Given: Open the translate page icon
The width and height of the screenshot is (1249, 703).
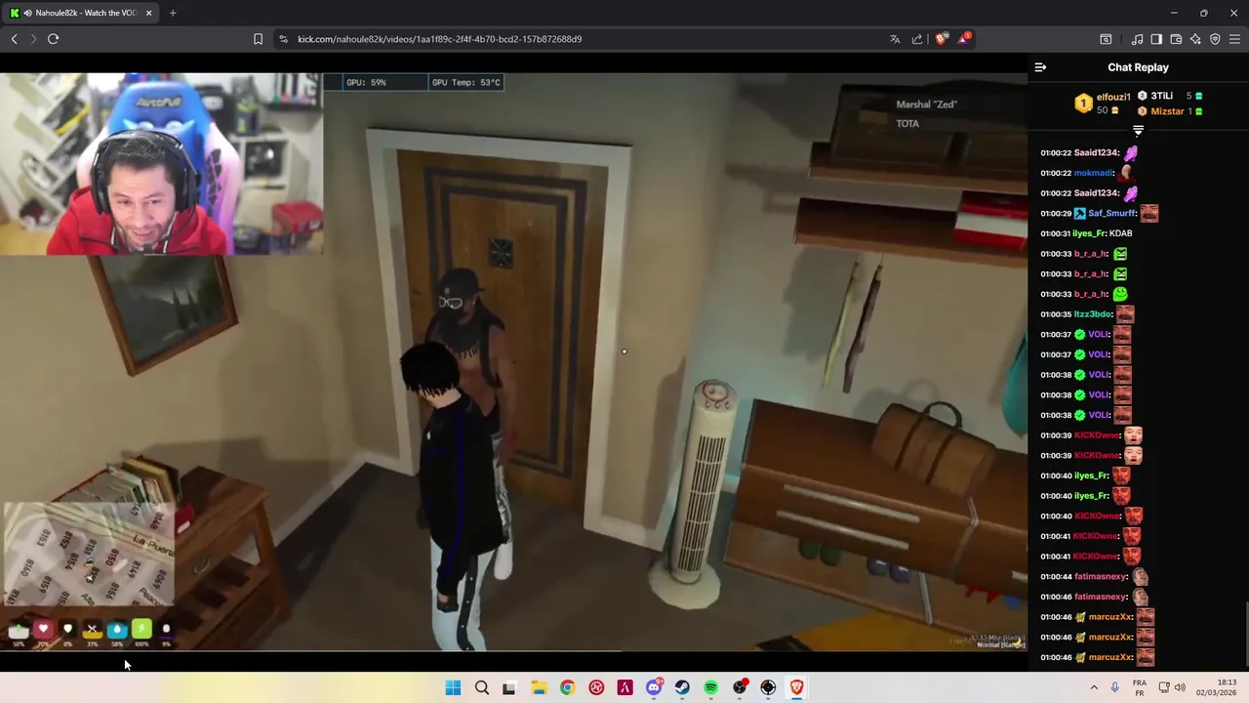Looking at the screenshot, I should click(895, 39).
